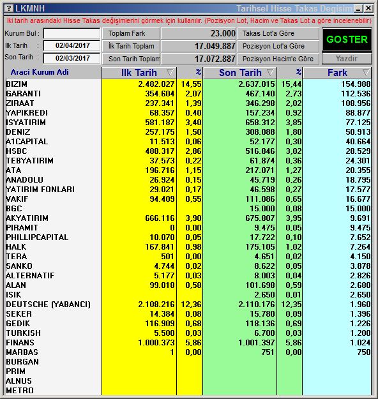Select the PRIM row
The width and height of the screenshot is (378, 399).
click(188, 372)
